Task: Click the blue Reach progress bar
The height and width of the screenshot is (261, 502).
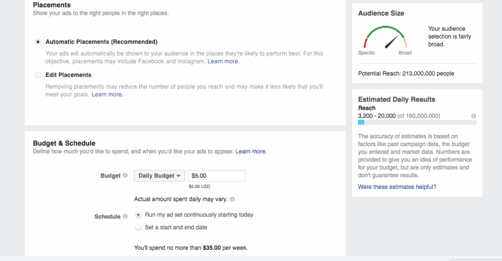Action: coord(361,122)
